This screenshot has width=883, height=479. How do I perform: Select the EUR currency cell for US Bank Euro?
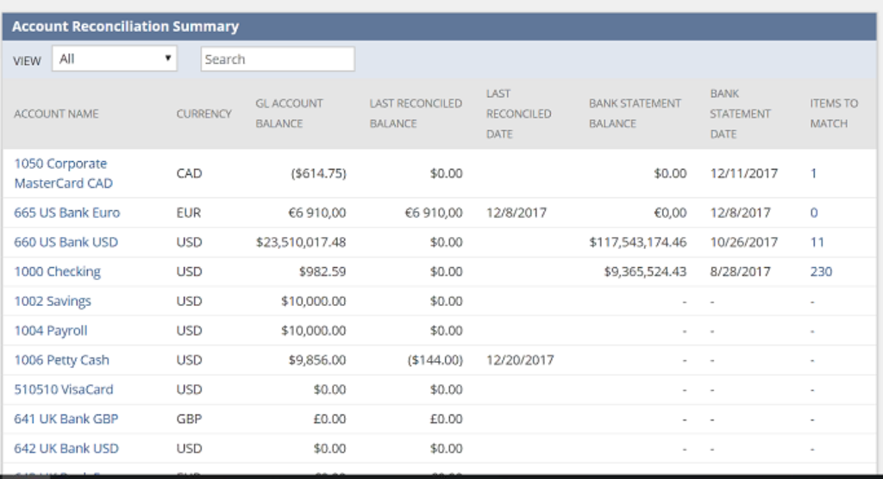188,213
